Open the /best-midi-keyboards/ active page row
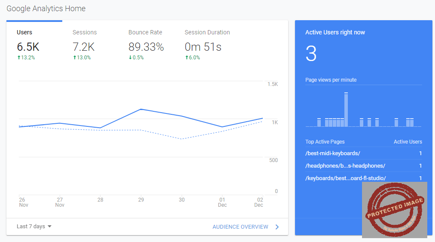Image resolution: width=435 pixels, height=242 pixels. point(333,153)
